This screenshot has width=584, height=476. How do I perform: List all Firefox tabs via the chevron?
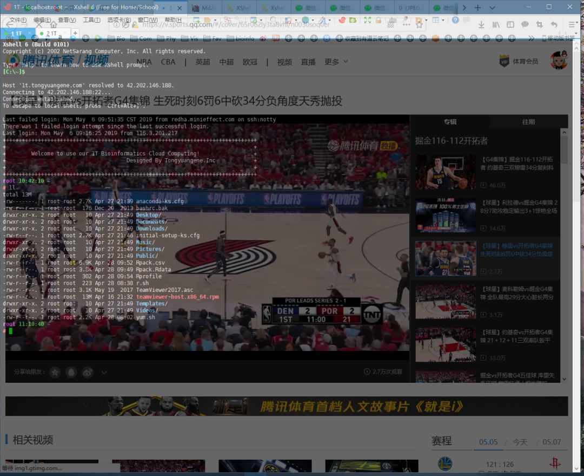pyautogui.click(x=492, y=8)
